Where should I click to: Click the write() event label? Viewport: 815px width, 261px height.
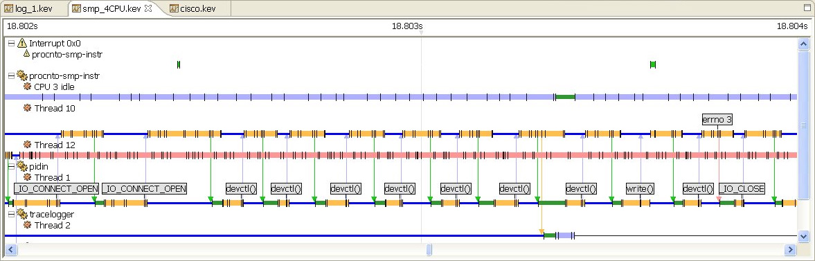point(640,188)
